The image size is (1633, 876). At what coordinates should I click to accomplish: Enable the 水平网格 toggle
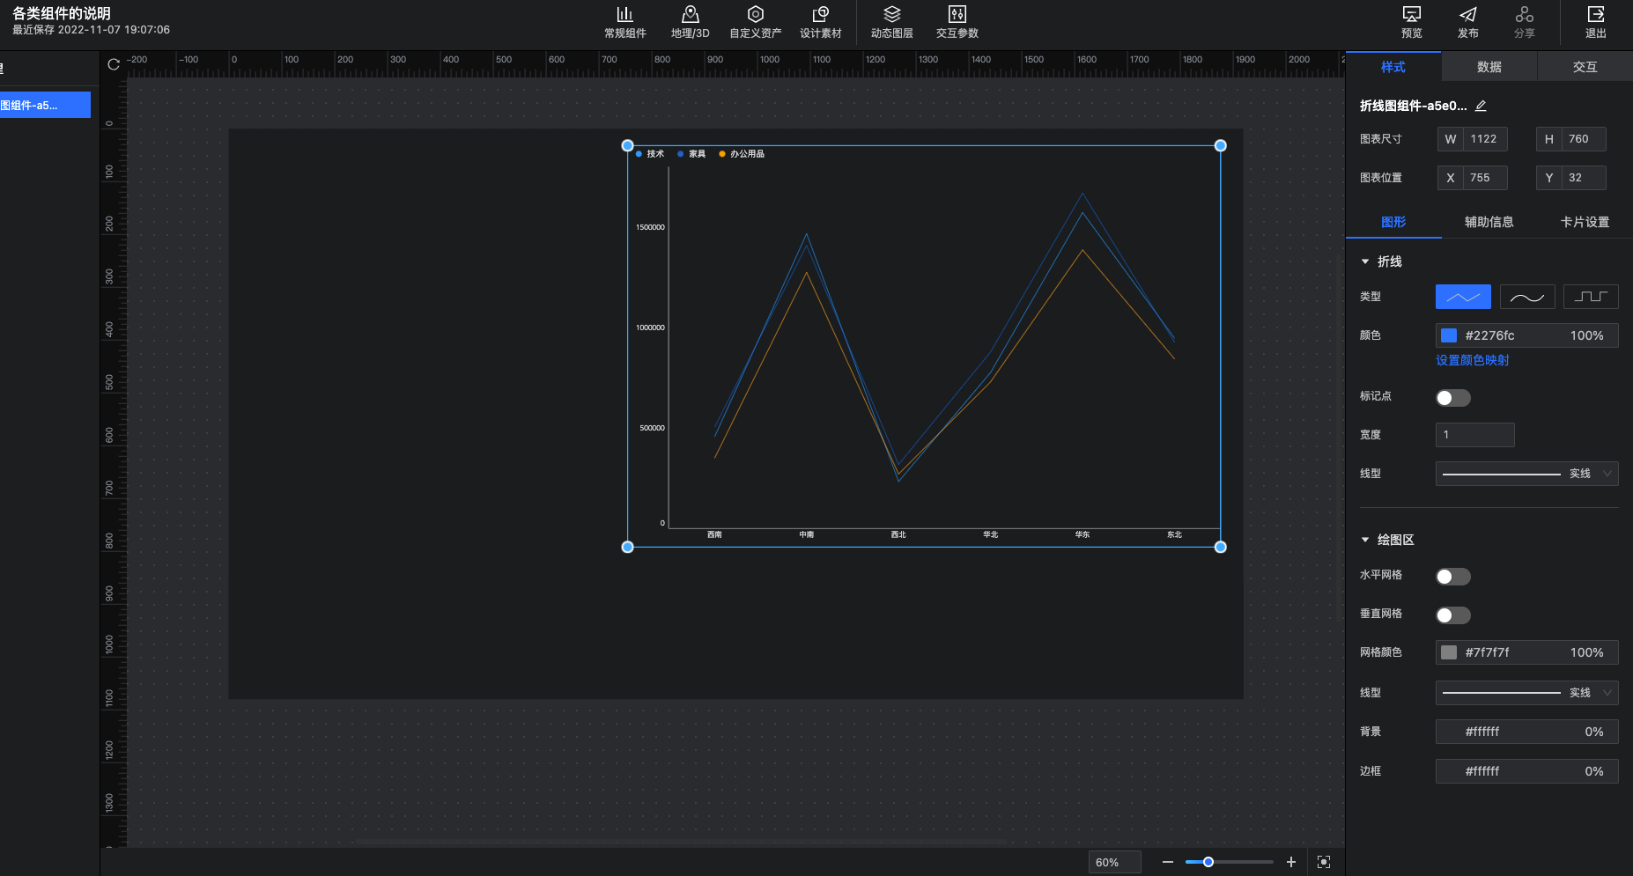pos(1452,577)
